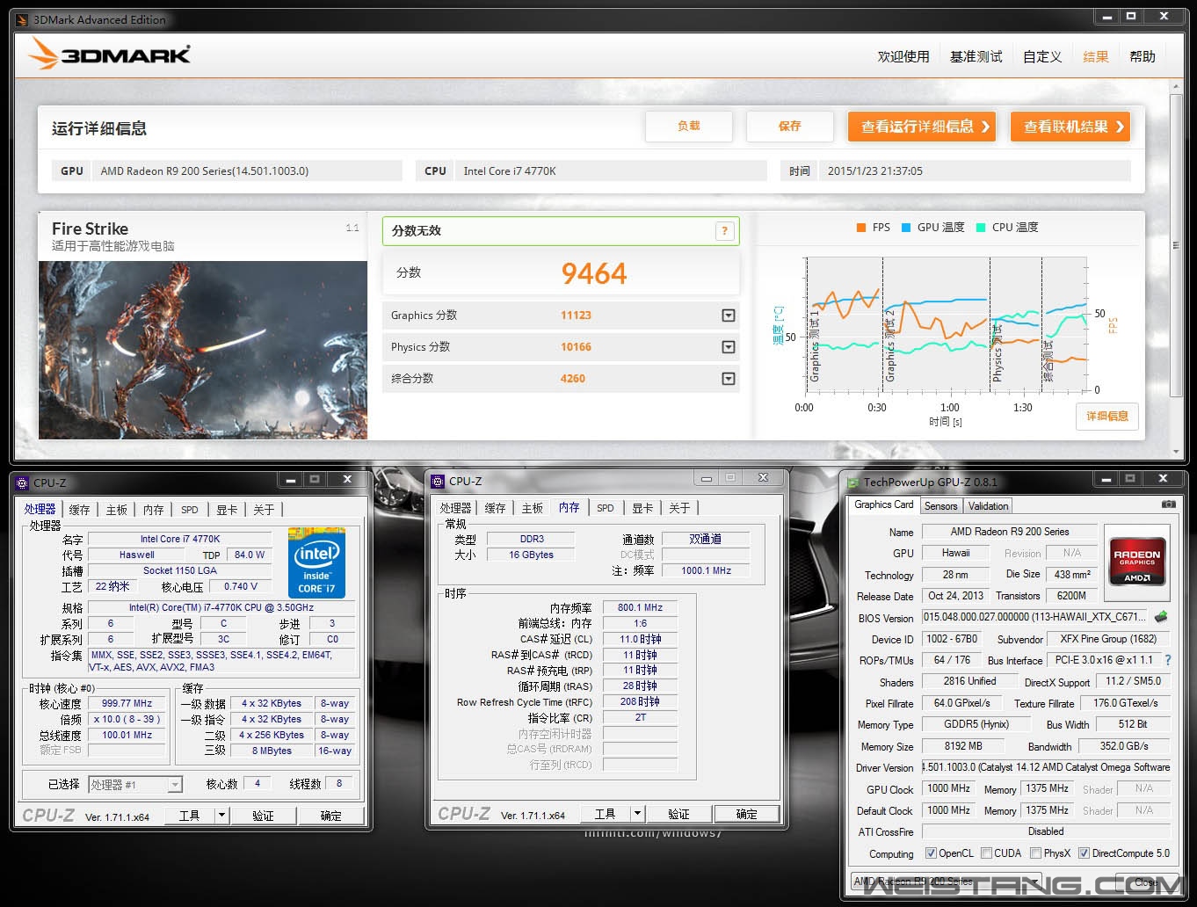Click 确定 in the middle CPU-Z window
The height and width of the screenshot is (907, 1197).
[747, 814]
